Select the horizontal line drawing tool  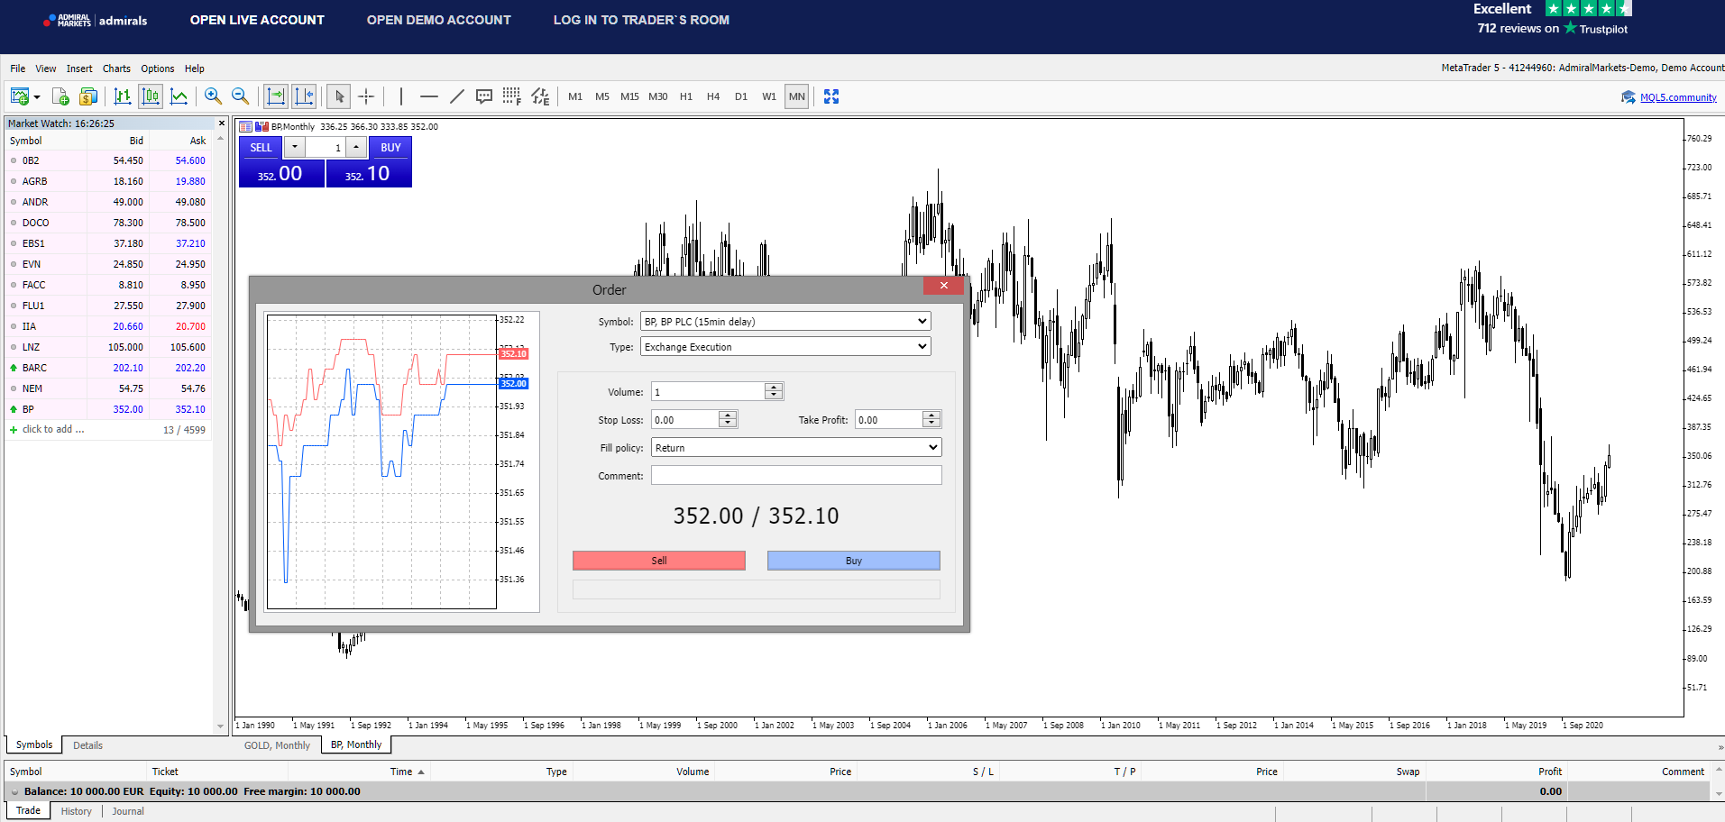pyautogui.click(x=429, y=96)
